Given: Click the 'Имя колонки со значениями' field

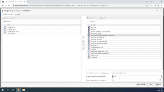Looking at the screenshot, I should point(137,76).
